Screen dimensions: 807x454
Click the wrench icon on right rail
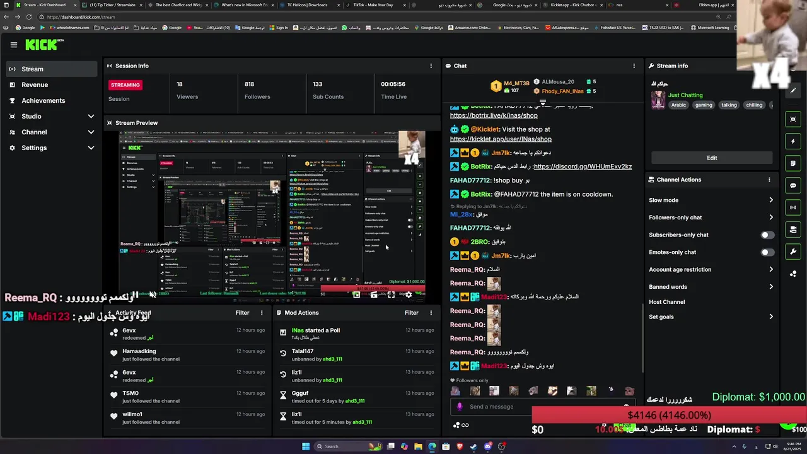point(793,252)
